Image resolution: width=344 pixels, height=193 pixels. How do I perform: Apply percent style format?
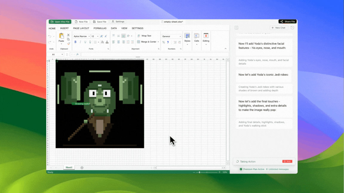163,42
